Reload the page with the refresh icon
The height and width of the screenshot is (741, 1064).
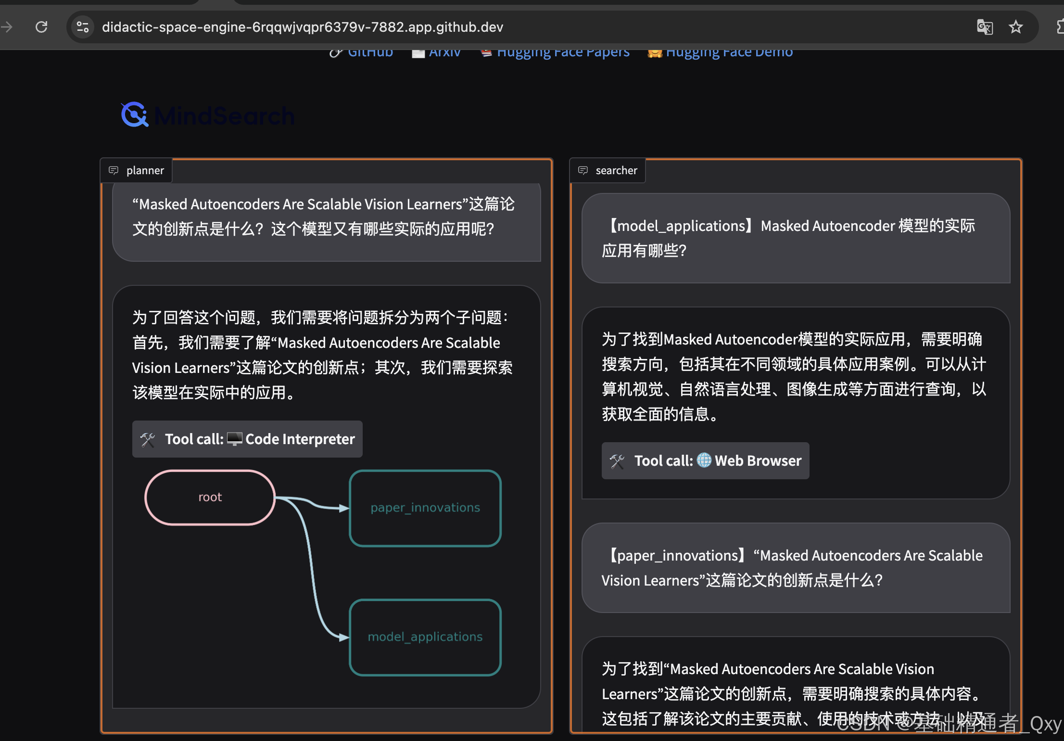click(41, 27)
